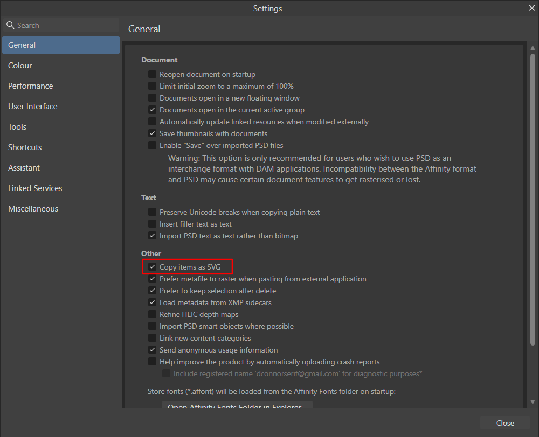Image resolution: width=539 pixels, height=437 pixels.
Task: Disable "Load metadata from XMP sidecars"
Action: 152,302
